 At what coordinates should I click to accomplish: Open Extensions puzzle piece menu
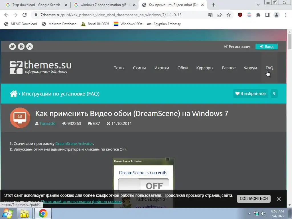(x=258, y=15)
